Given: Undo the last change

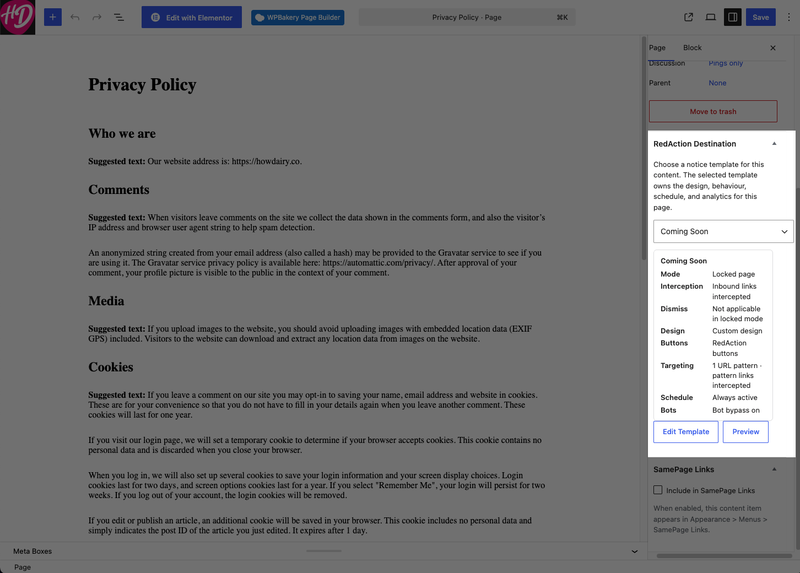Looking at the screenshot, I should coord(75,17).
